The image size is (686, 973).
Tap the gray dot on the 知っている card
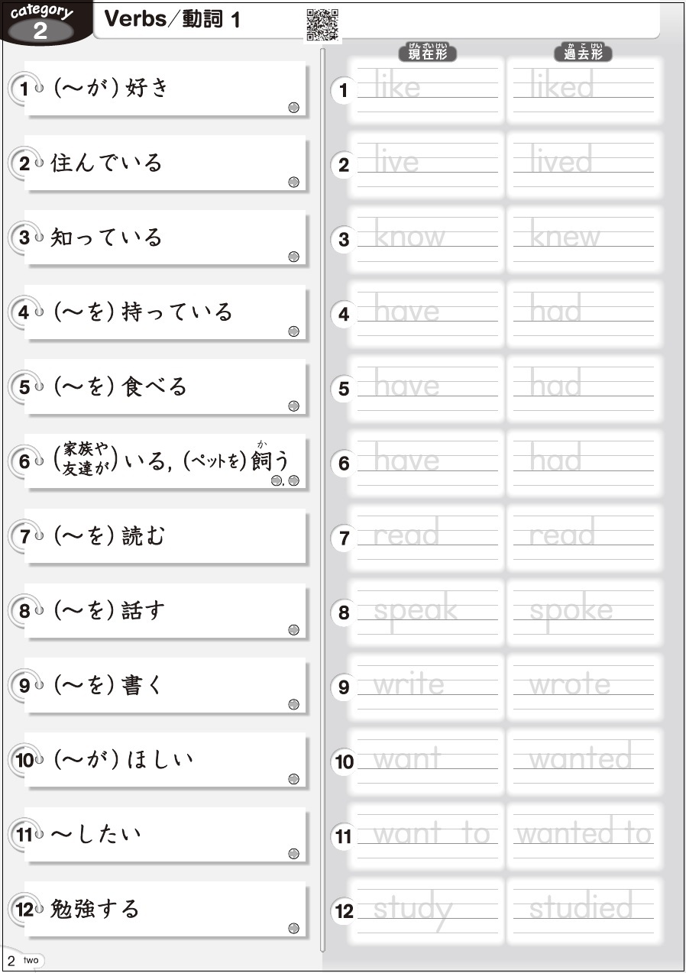pyautogui.click(x=293, y=257)
